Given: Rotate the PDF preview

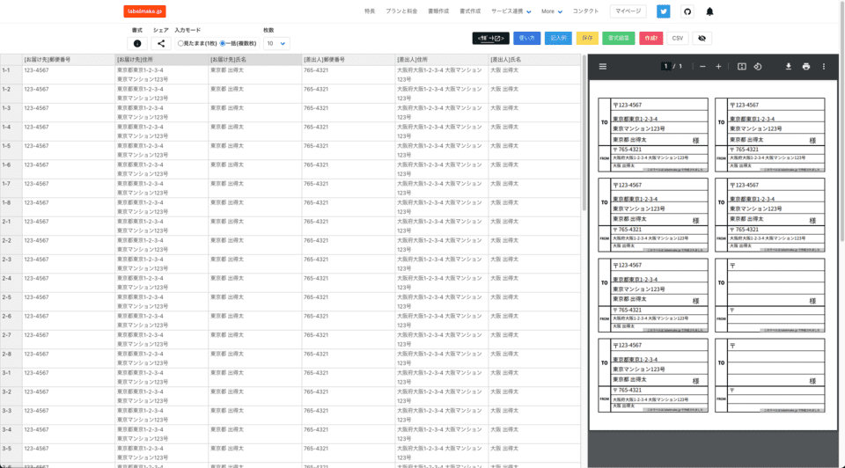Looking at the screenshot, I should click(x=758, y=66).
